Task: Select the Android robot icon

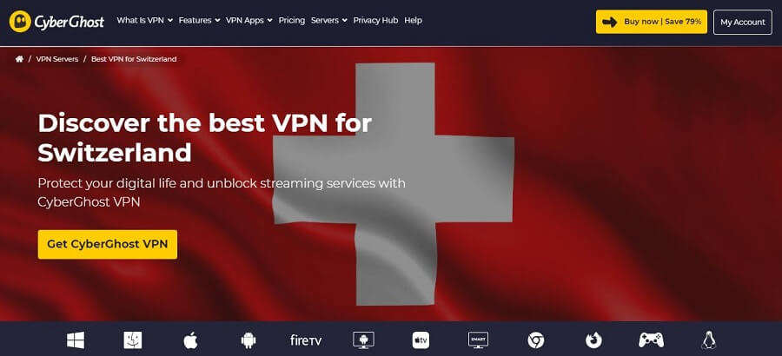Action: (248, 340)
